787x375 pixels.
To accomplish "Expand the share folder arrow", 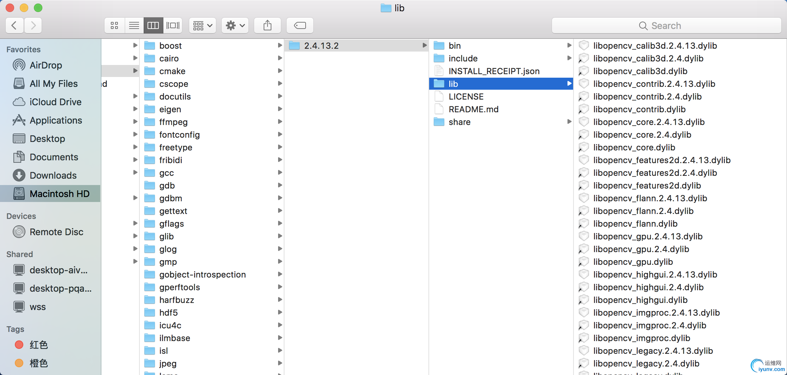I will 569,122.
